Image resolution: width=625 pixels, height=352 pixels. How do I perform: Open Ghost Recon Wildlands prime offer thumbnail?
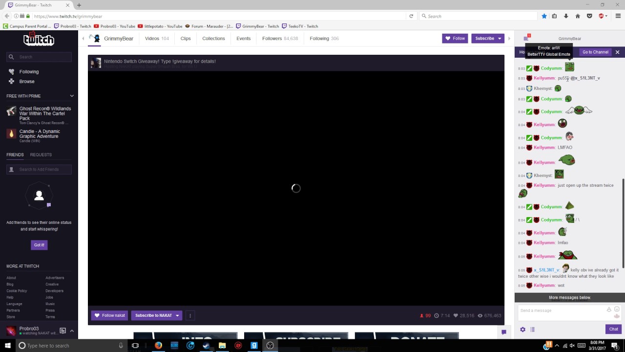coord(11,111)
